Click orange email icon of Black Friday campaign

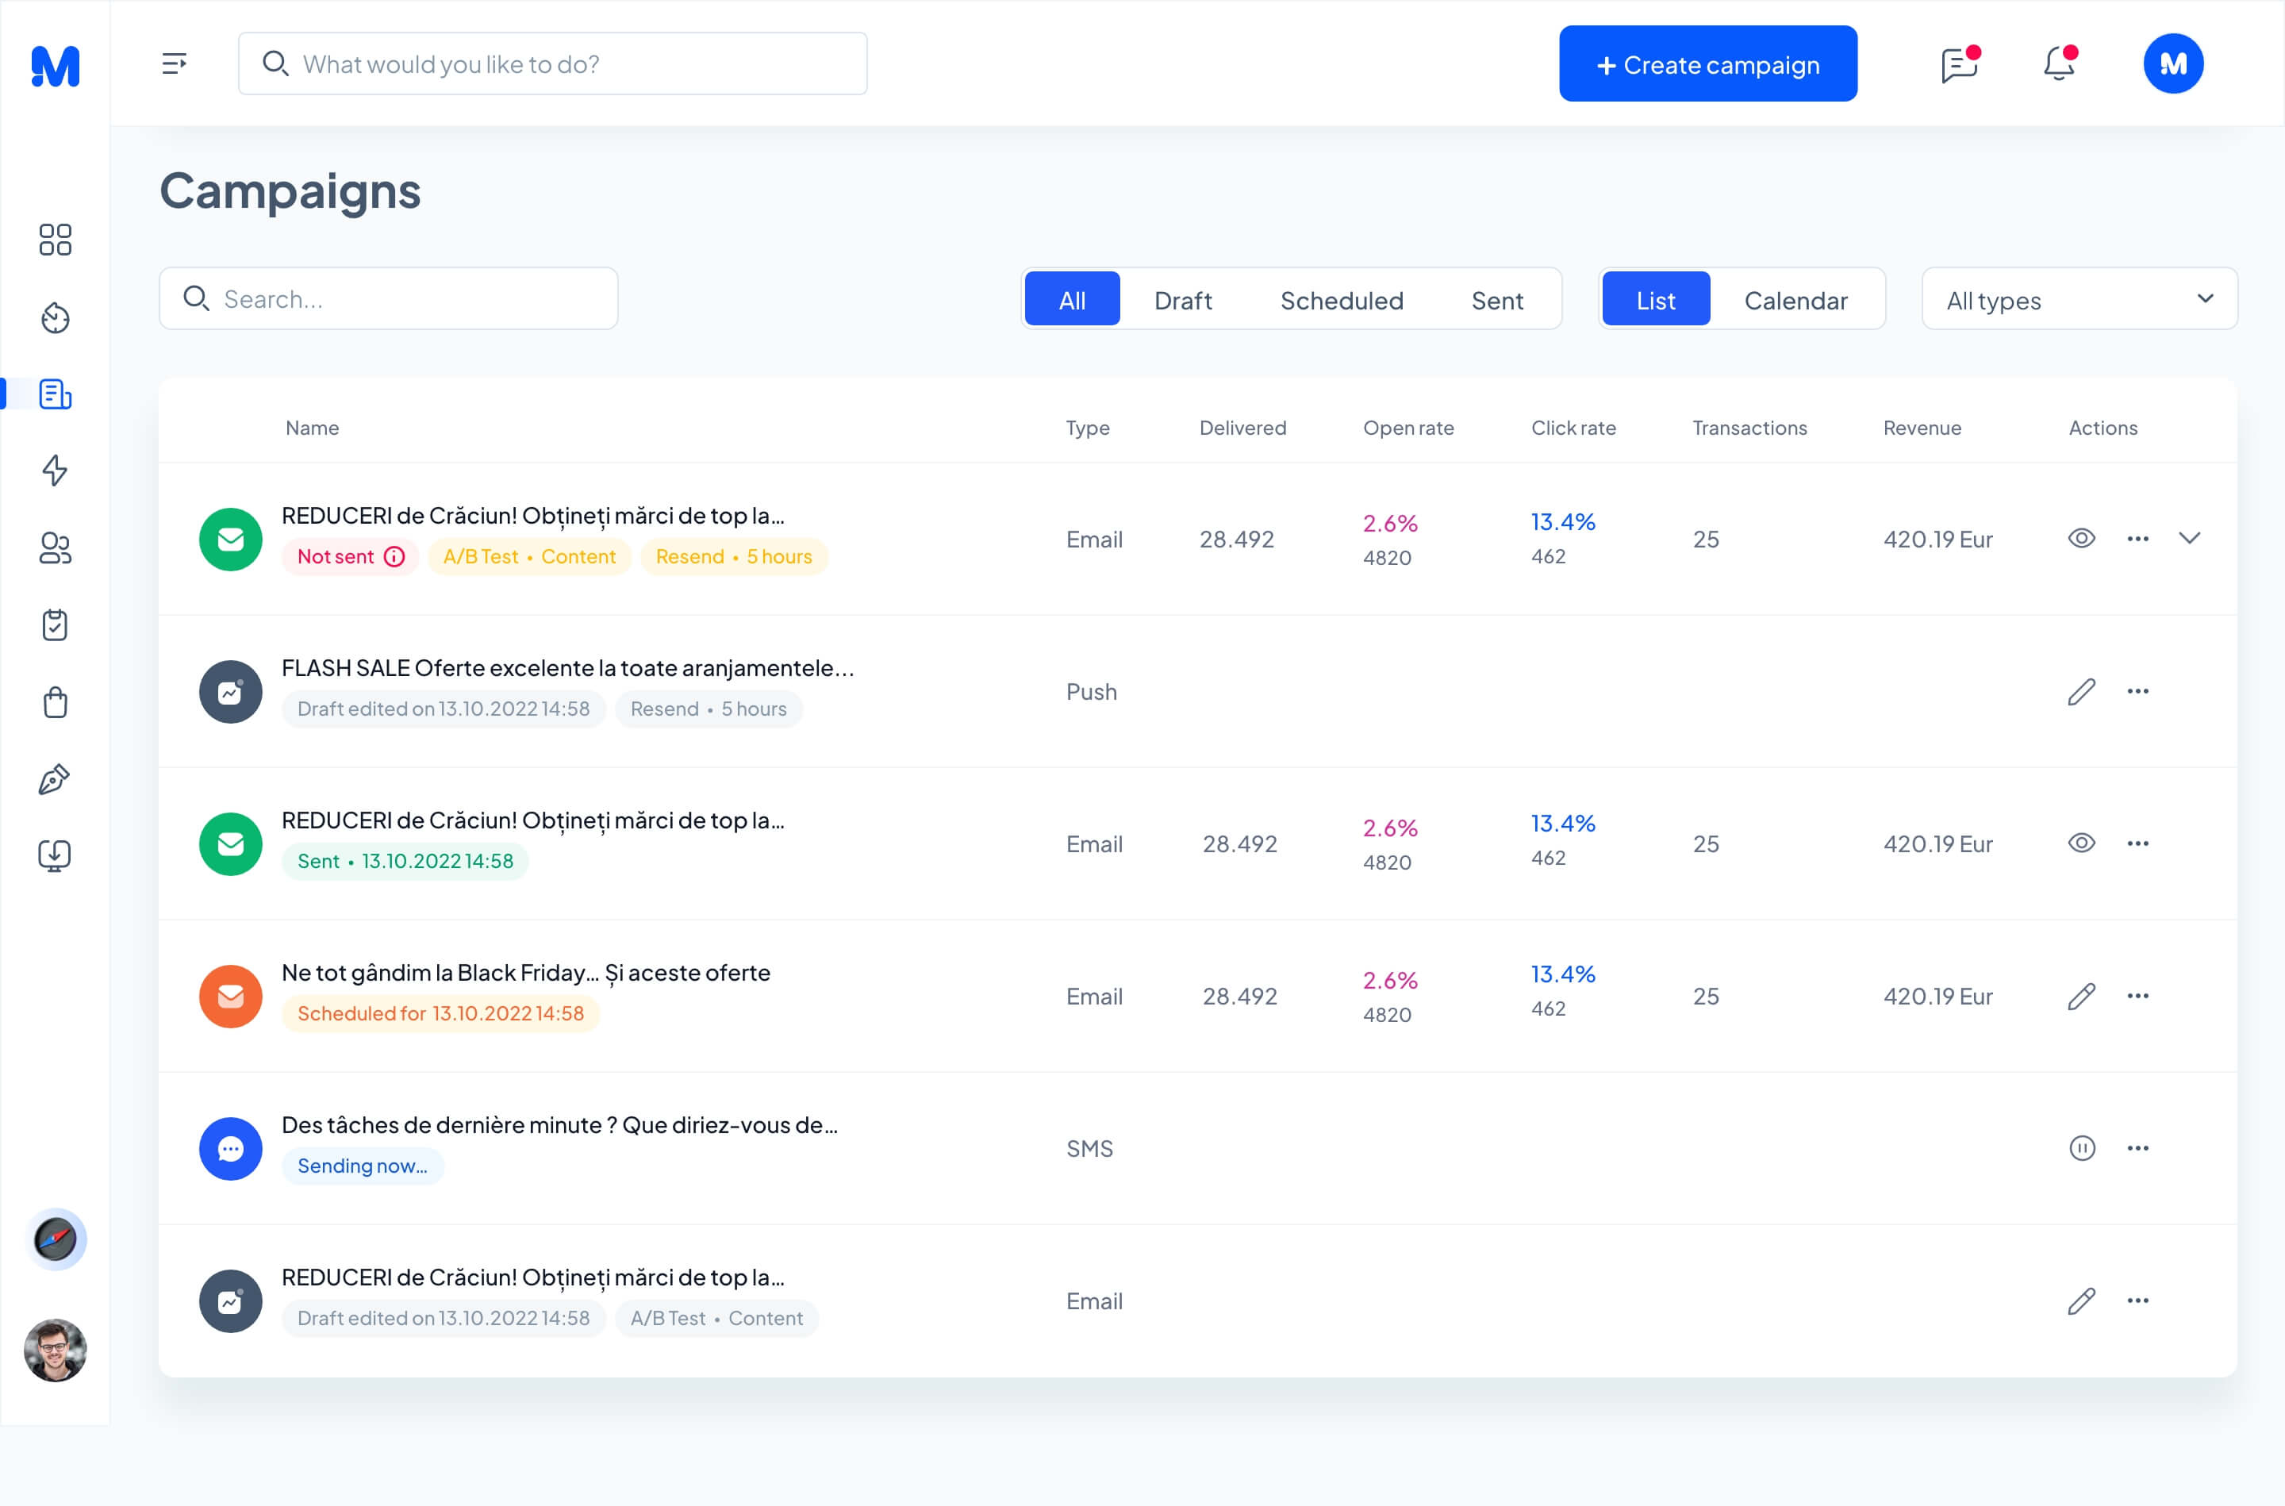pyautogui.click(x=230, y=997)
